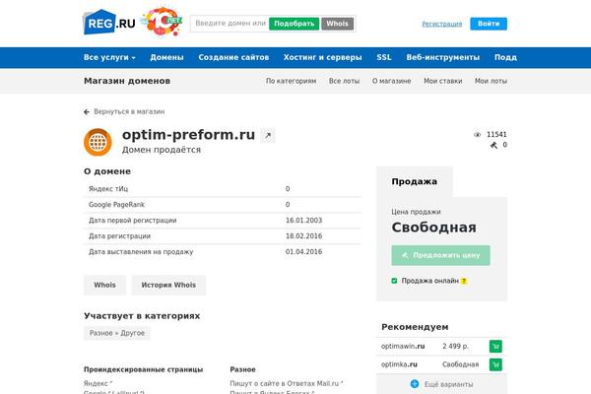Click the 10 years anniversary badge

point(163,21)
